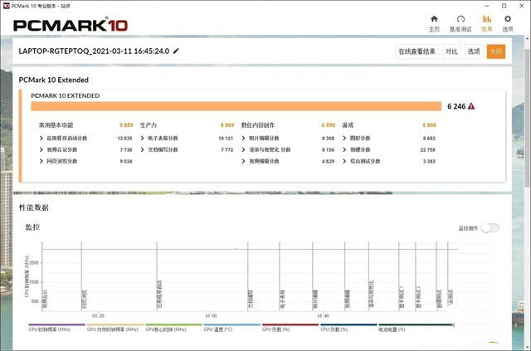This screenshot has width=531, height=351.
Task: Expand 应用程序启动分数 row
Action: pos(41,139)
